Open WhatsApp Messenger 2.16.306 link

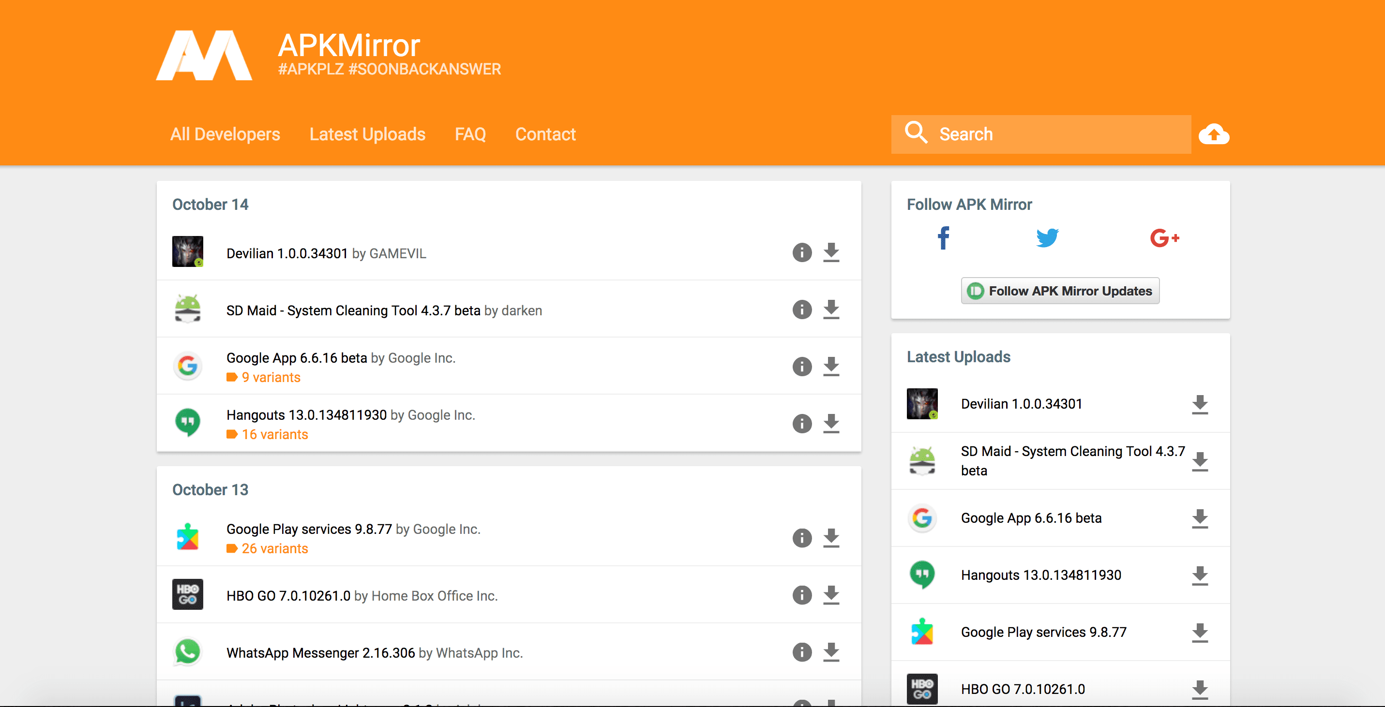(320, 653)
